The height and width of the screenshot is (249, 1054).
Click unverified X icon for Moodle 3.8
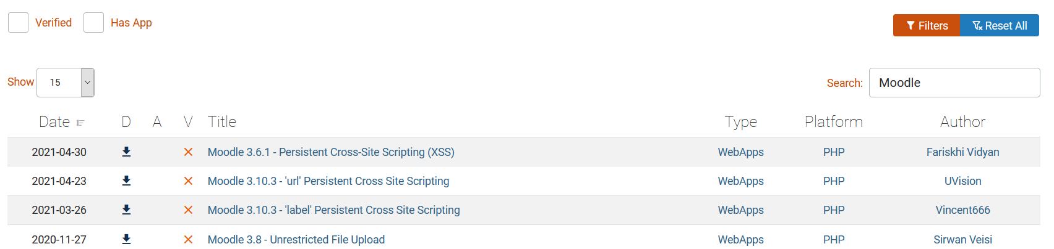click(188, 240)
